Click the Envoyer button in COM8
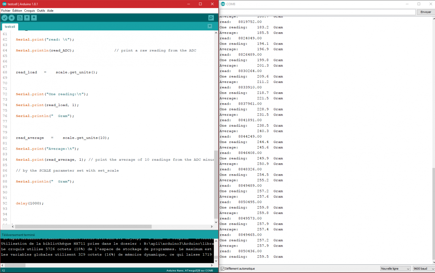435x273 pixels. coord(426,12)
